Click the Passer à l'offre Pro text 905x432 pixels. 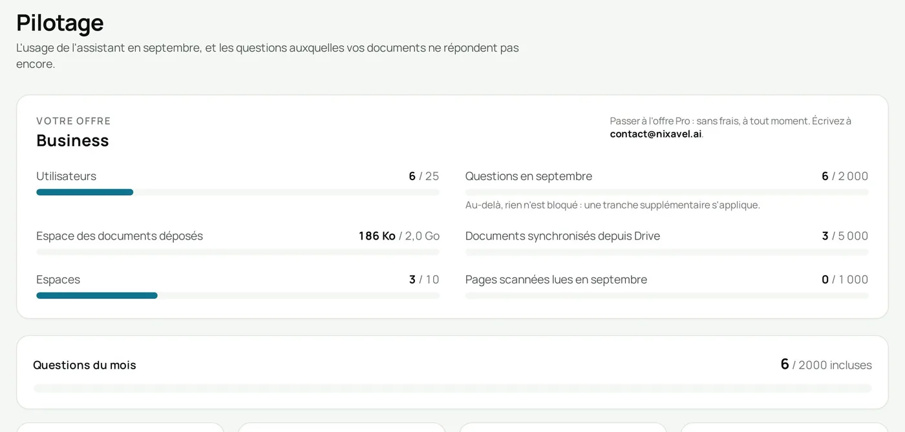[730, 121]
